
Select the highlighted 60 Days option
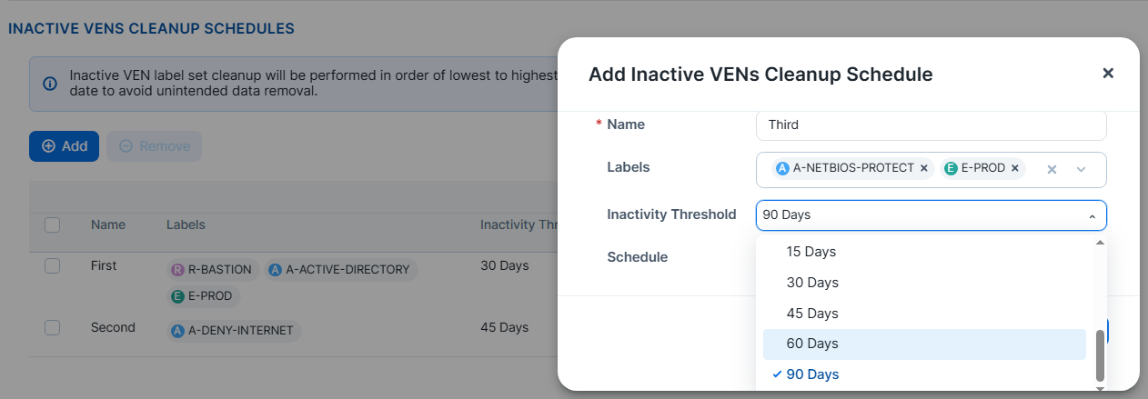point(812,344)
